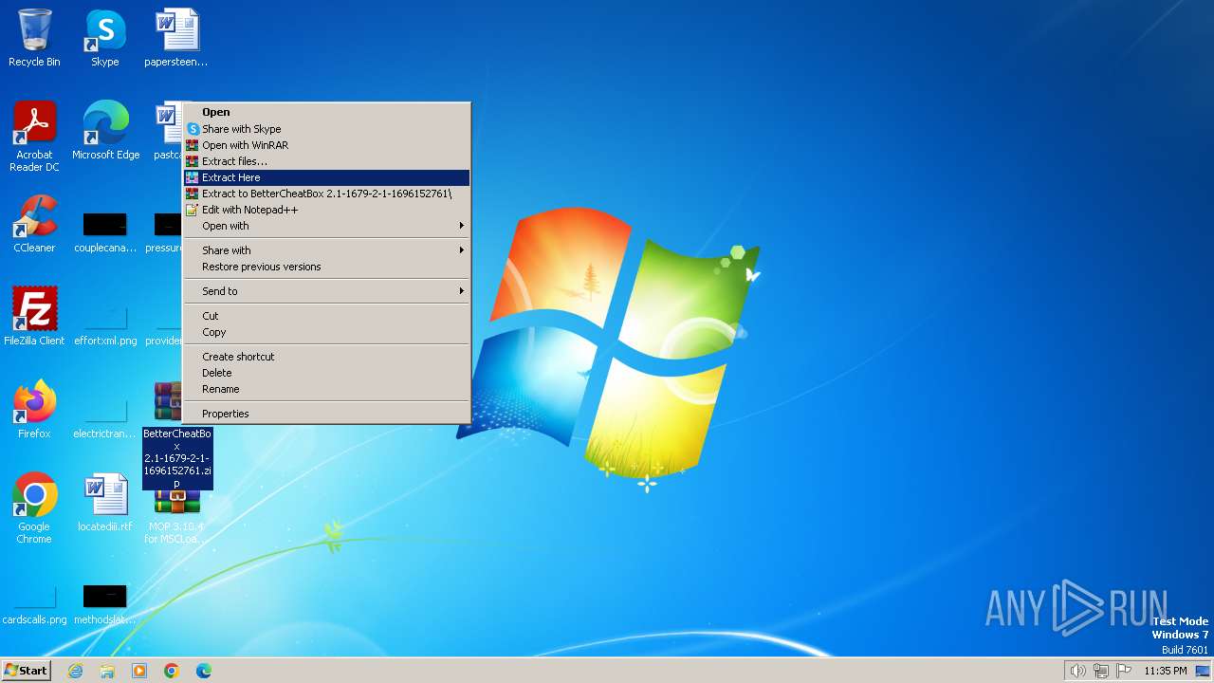
Task: Select the couplecana black thumbnail file
Action: 105,233
